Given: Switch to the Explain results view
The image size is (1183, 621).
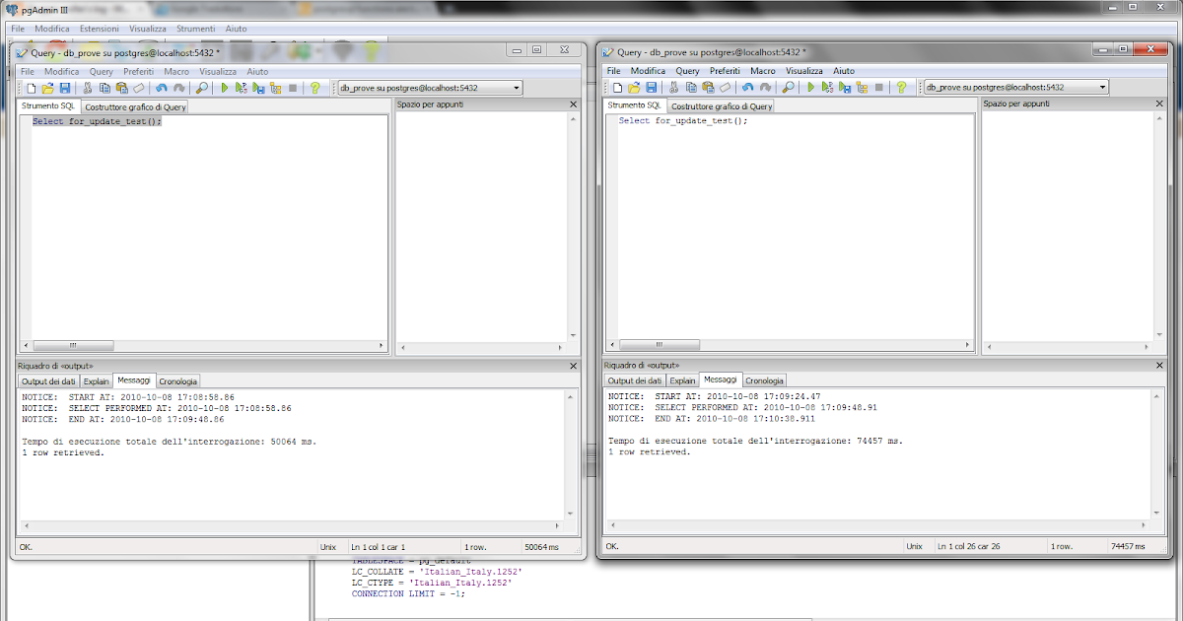Looking at the screenshot, I should pyautogui.click(x=96, y=380).
